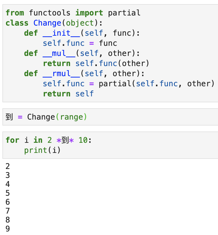Click the output line showing 2
This screenshot has width=218, height=235.
pos(8,166)
